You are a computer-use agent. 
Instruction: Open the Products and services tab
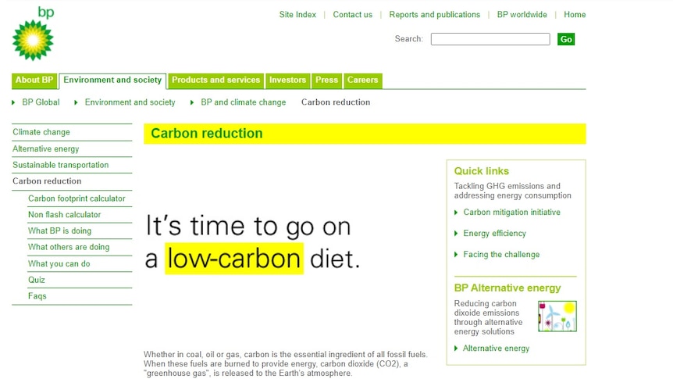216,80
